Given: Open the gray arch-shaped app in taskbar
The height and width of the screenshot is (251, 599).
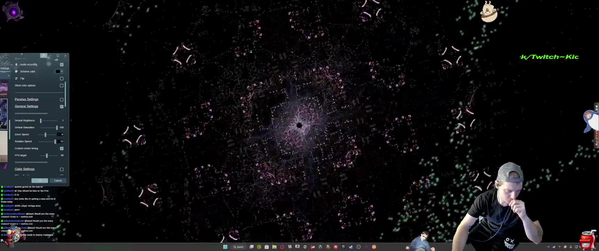Looking at the screenshot, I should pos(320,247).
